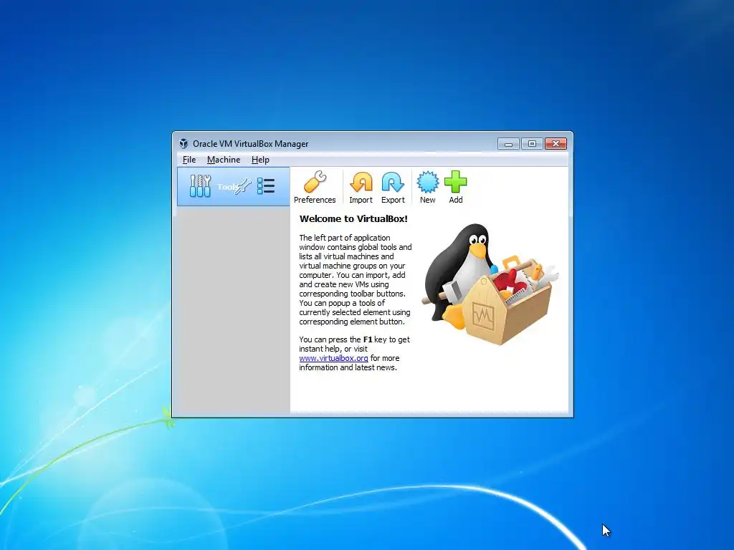The width and height of the screenshot is (734, 550).
Task: Click the VirtualBox cube icon in the title bar
Action: pyautogui.click(x=183, y=143)
